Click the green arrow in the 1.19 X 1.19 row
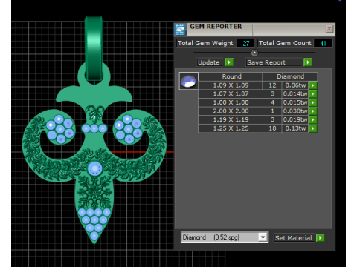 click(x=313, y=120)
